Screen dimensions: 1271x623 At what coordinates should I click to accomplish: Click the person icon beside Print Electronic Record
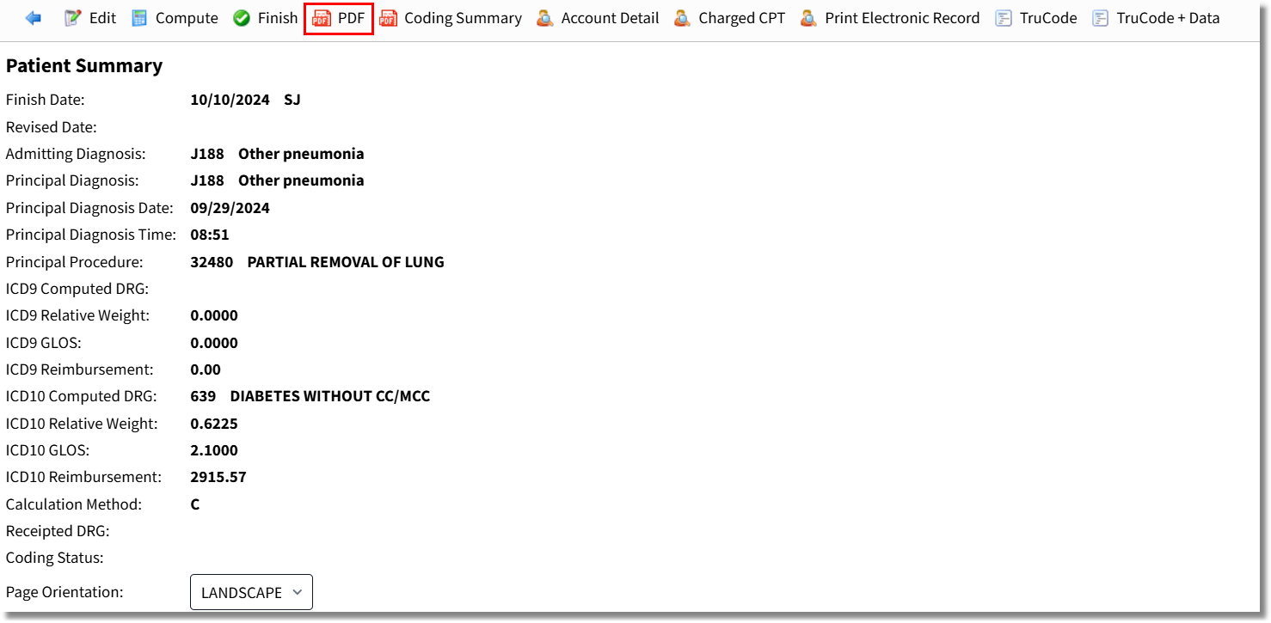808,18
